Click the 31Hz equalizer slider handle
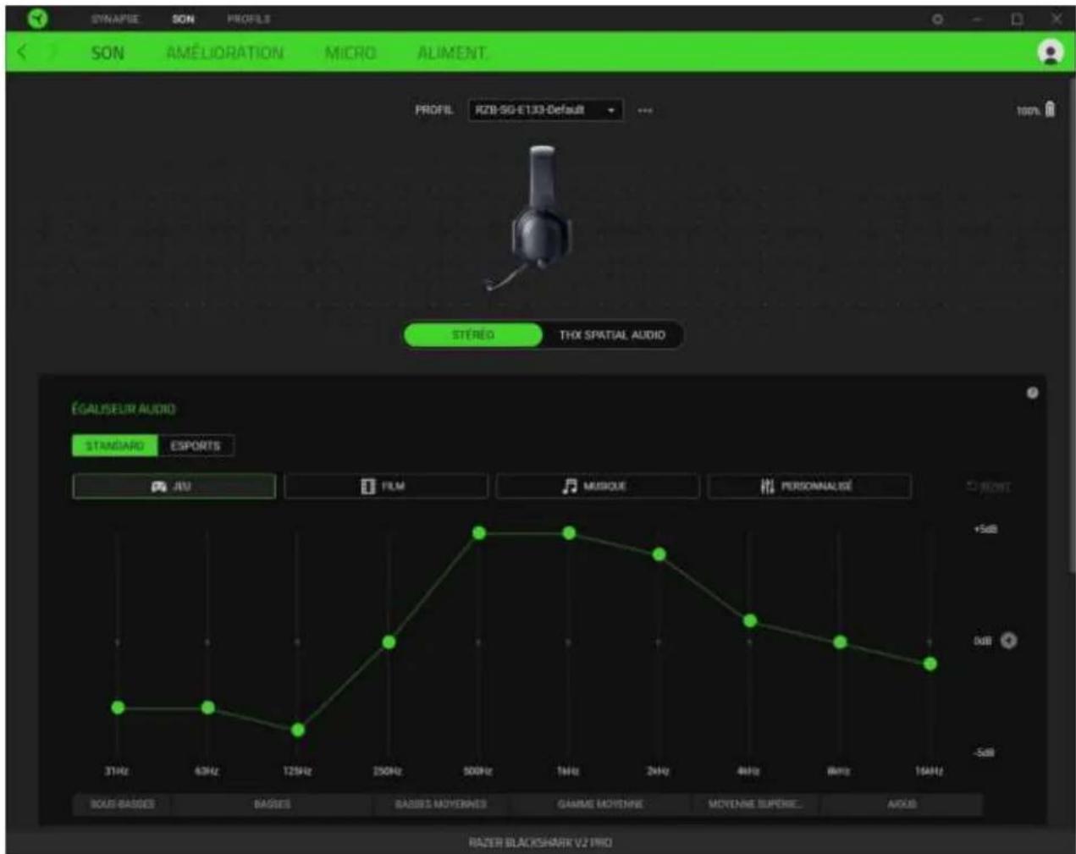 tap(118, 708)
